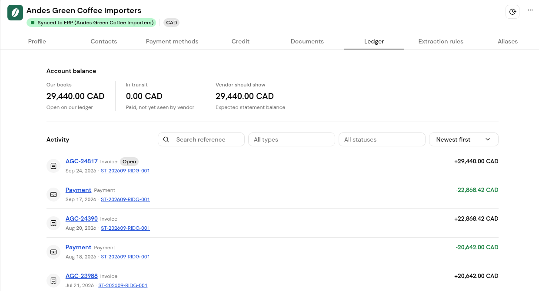The image size is (539, 291).
Task: Click the payment icon for Aug 18 payment
Action: coord(53,252)
